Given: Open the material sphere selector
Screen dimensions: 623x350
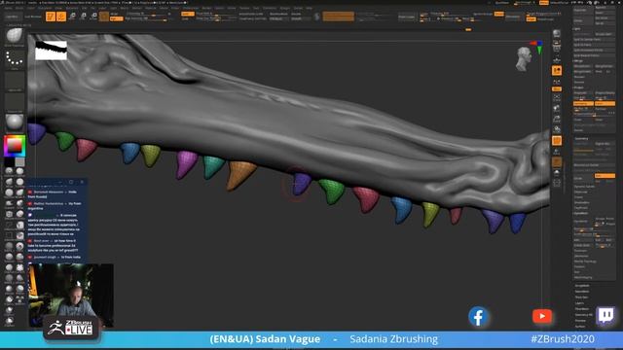Looking at the screenshot, I should (x=15, y=122).
